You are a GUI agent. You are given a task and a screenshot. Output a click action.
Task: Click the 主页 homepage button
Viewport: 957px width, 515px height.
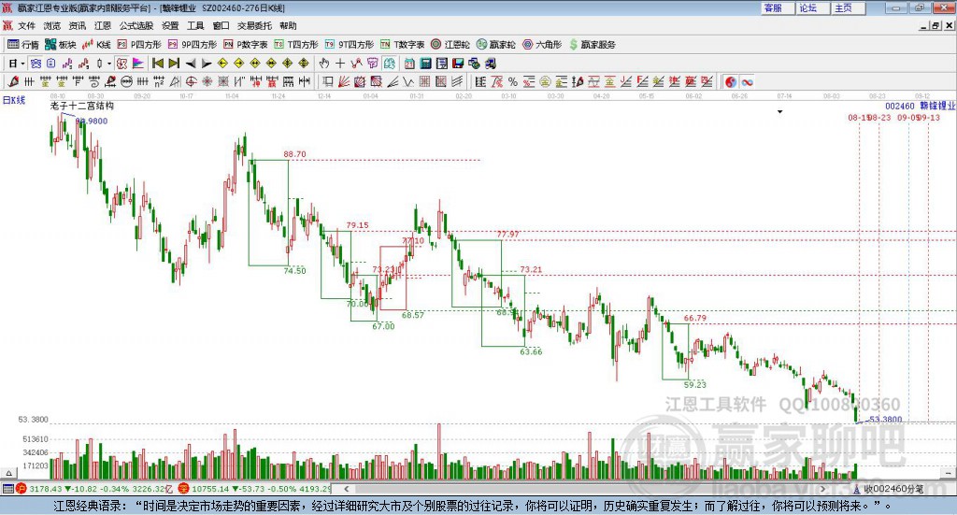point(849,7)
